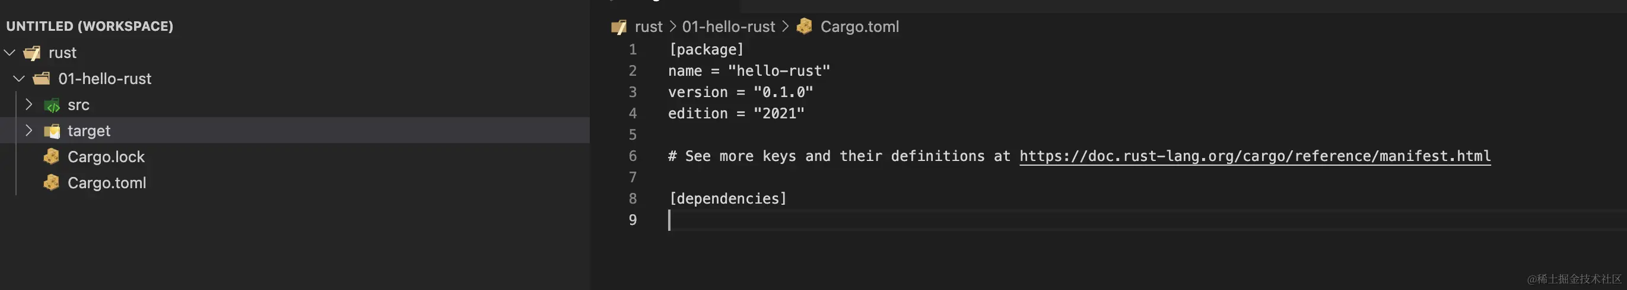This screenshot has width=1627, height=290.
Task: Click the rust workspace folder icon
Action: (x=31, y=53)
